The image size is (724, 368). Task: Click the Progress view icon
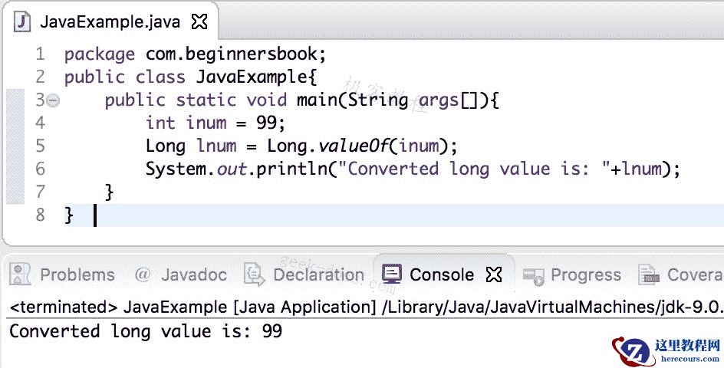pos(533,276)
